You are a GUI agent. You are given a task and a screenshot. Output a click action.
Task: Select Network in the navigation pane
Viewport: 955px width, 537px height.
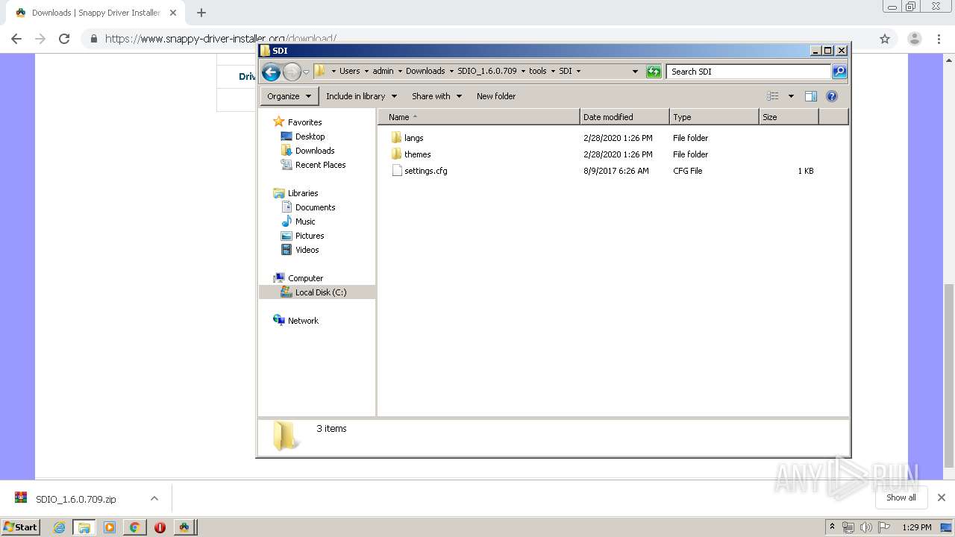pyautogui.click(x=303, y=321)
